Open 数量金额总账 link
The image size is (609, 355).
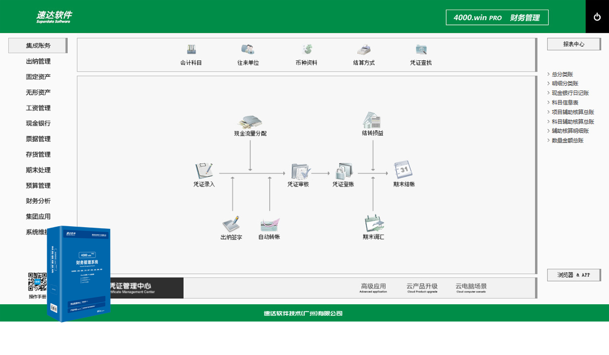(x=567, y=140)
